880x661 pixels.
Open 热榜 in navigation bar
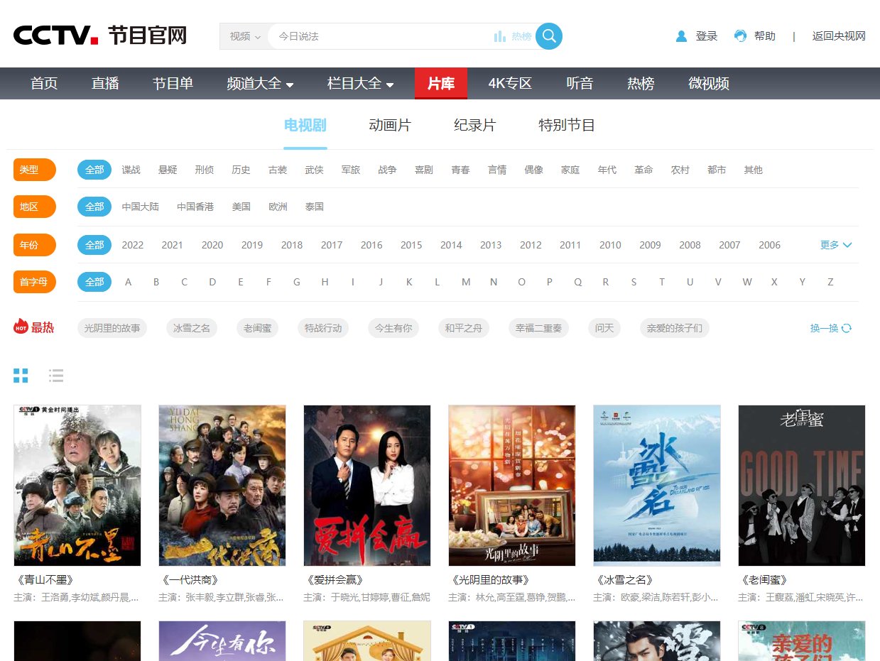tap(641, 84)
